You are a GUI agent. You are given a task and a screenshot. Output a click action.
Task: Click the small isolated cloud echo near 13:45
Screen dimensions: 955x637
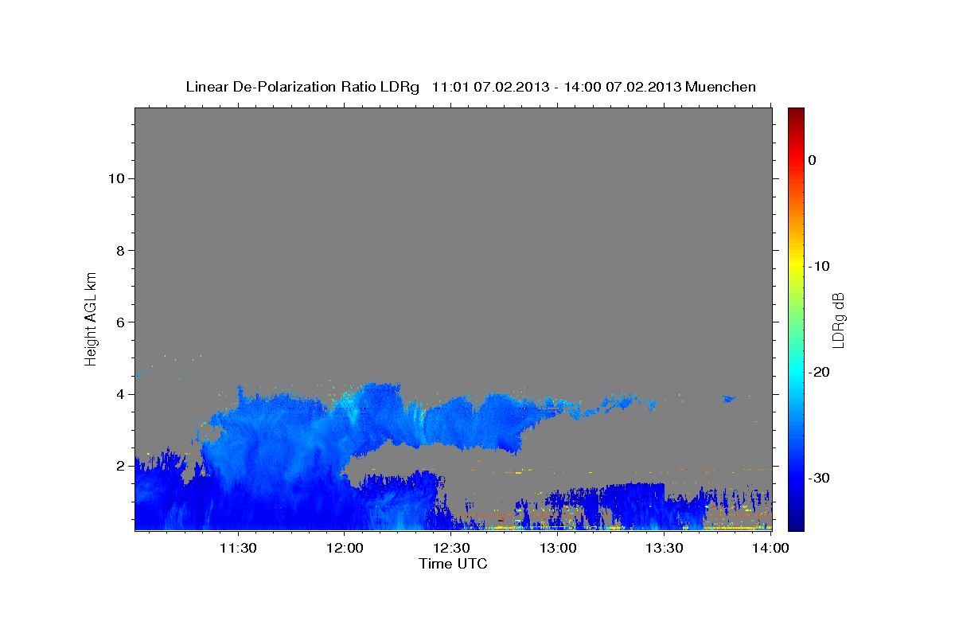(x=729, y=397)
